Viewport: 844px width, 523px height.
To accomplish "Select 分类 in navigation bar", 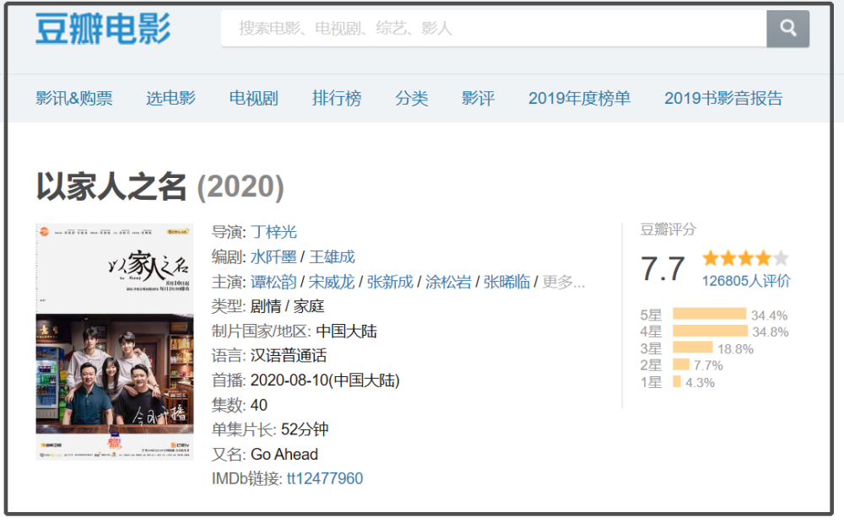I will click(411, 99).
